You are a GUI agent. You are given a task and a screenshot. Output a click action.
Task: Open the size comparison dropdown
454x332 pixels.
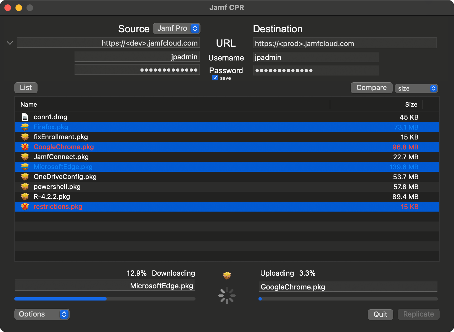[416, 88]
